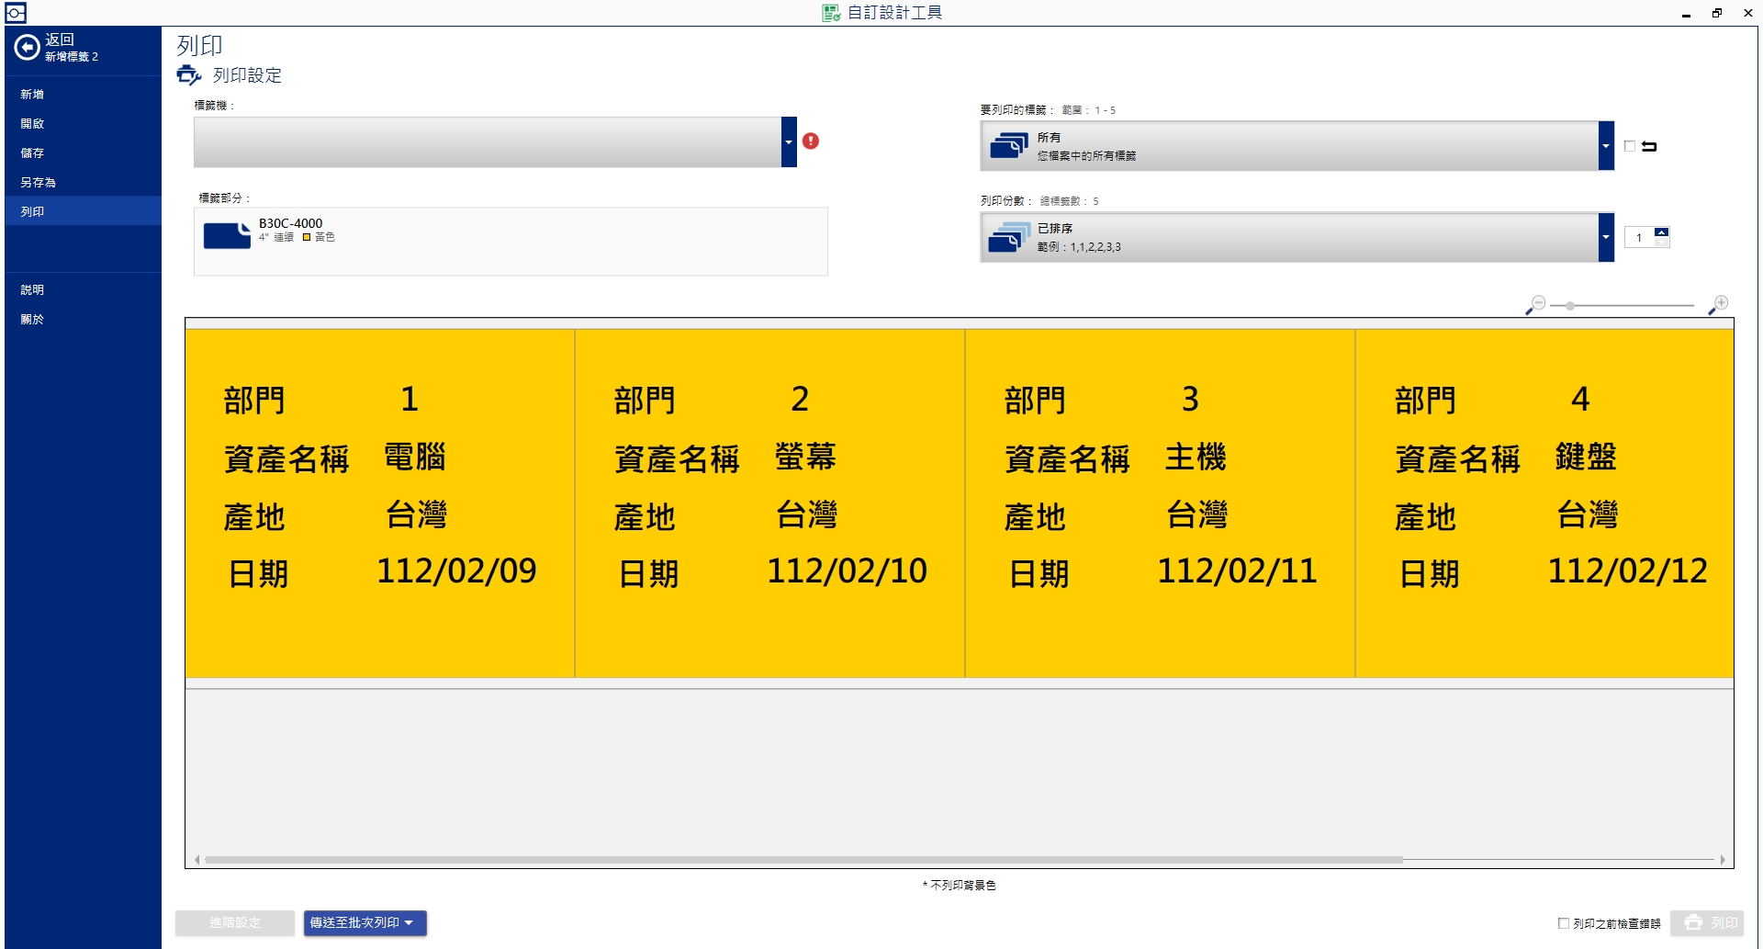The height and width of the screenshot is (949, 1763).
Task: Open 關於 from the sidebar
Action: coord(83,319)
